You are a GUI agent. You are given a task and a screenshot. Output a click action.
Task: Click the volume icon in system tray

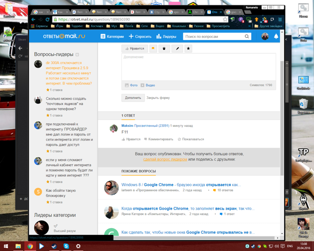tap(277, 246)
